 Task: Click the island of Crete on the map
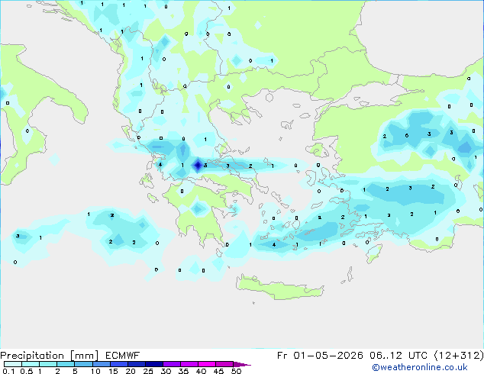click(279, 287)
